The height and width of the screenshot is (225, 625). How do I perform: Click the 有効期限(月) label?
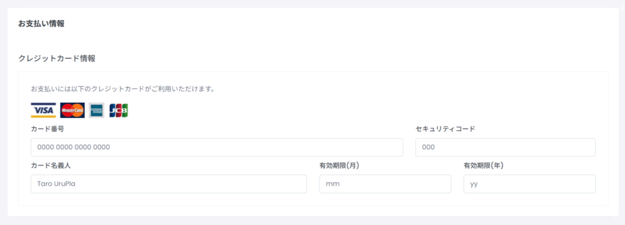pyautogui.click(x=339, y=165)
